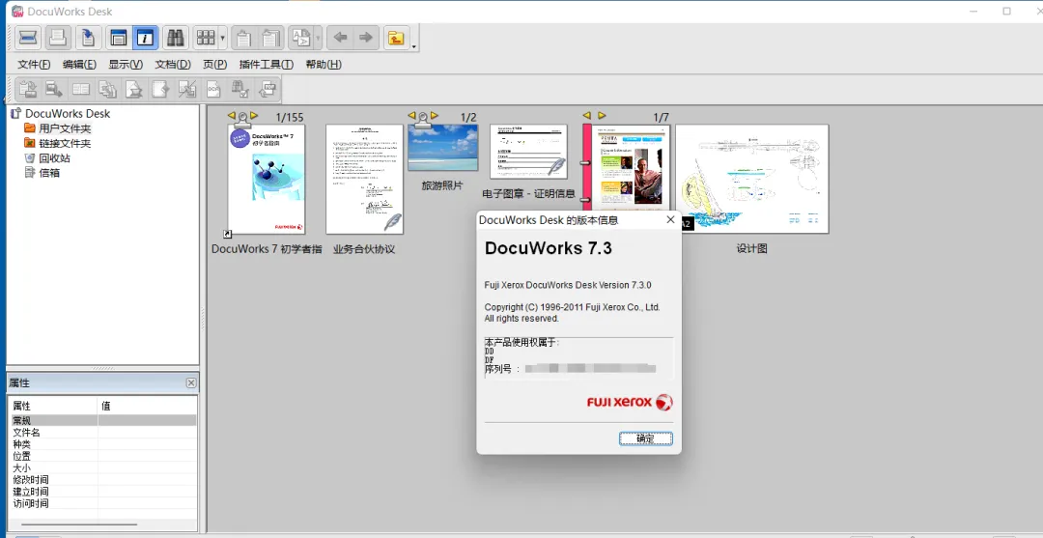Toggle the info view 'i' icon
The width and height of the screenshot is (1043, 538).
[145, 38]
